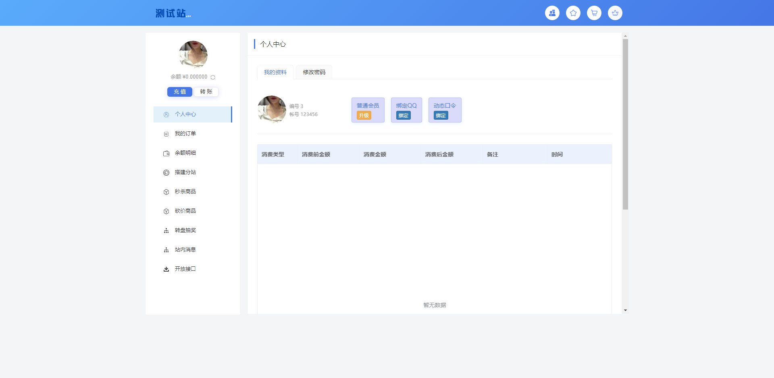This screenshot has height=378, width=774.
Task: Click the 充值 recharge button
Action: point(179,91)
